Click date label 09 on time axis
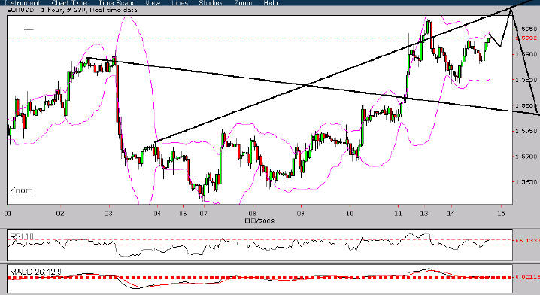Viewport: 540px width, 295px height. click(x=301, y=214)
